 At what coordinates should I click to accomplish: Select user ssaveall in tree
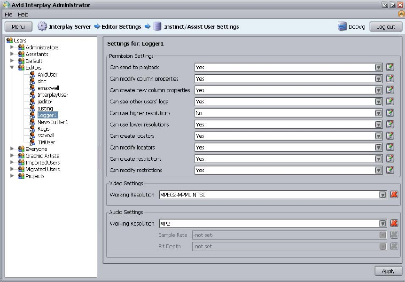[46, 135]
